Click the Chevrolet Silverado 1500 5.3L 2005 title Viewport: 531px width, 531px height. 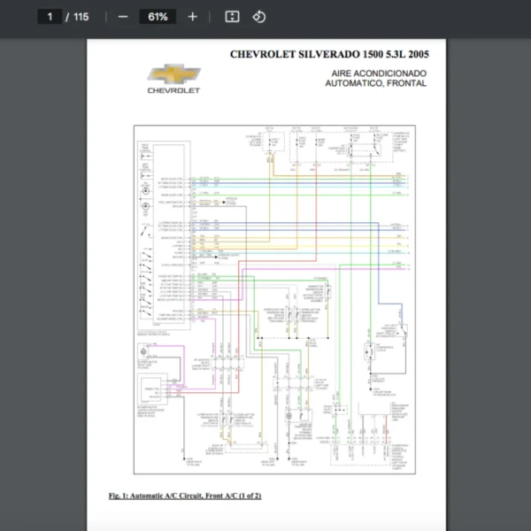coord(327,54)
